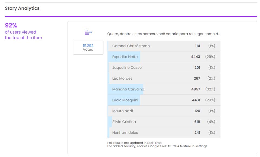260x157 pixels.
Task: Click the 4443 vote count for Expedito Netto
Action: click(196, 57)
